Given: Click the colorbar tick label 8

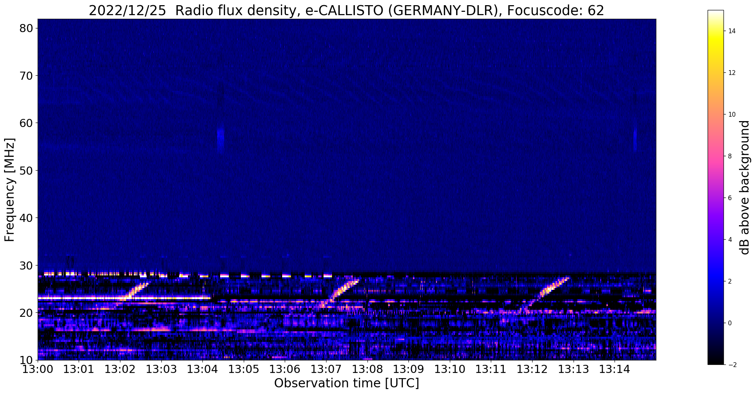Looking at the screenshot, I should click(x=729, y=156).
